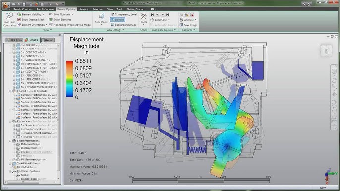Advance to the next load case
Image resolution: width=340 pixels, height=191 pixels.
pyautogui.click(x=163, y=15)
